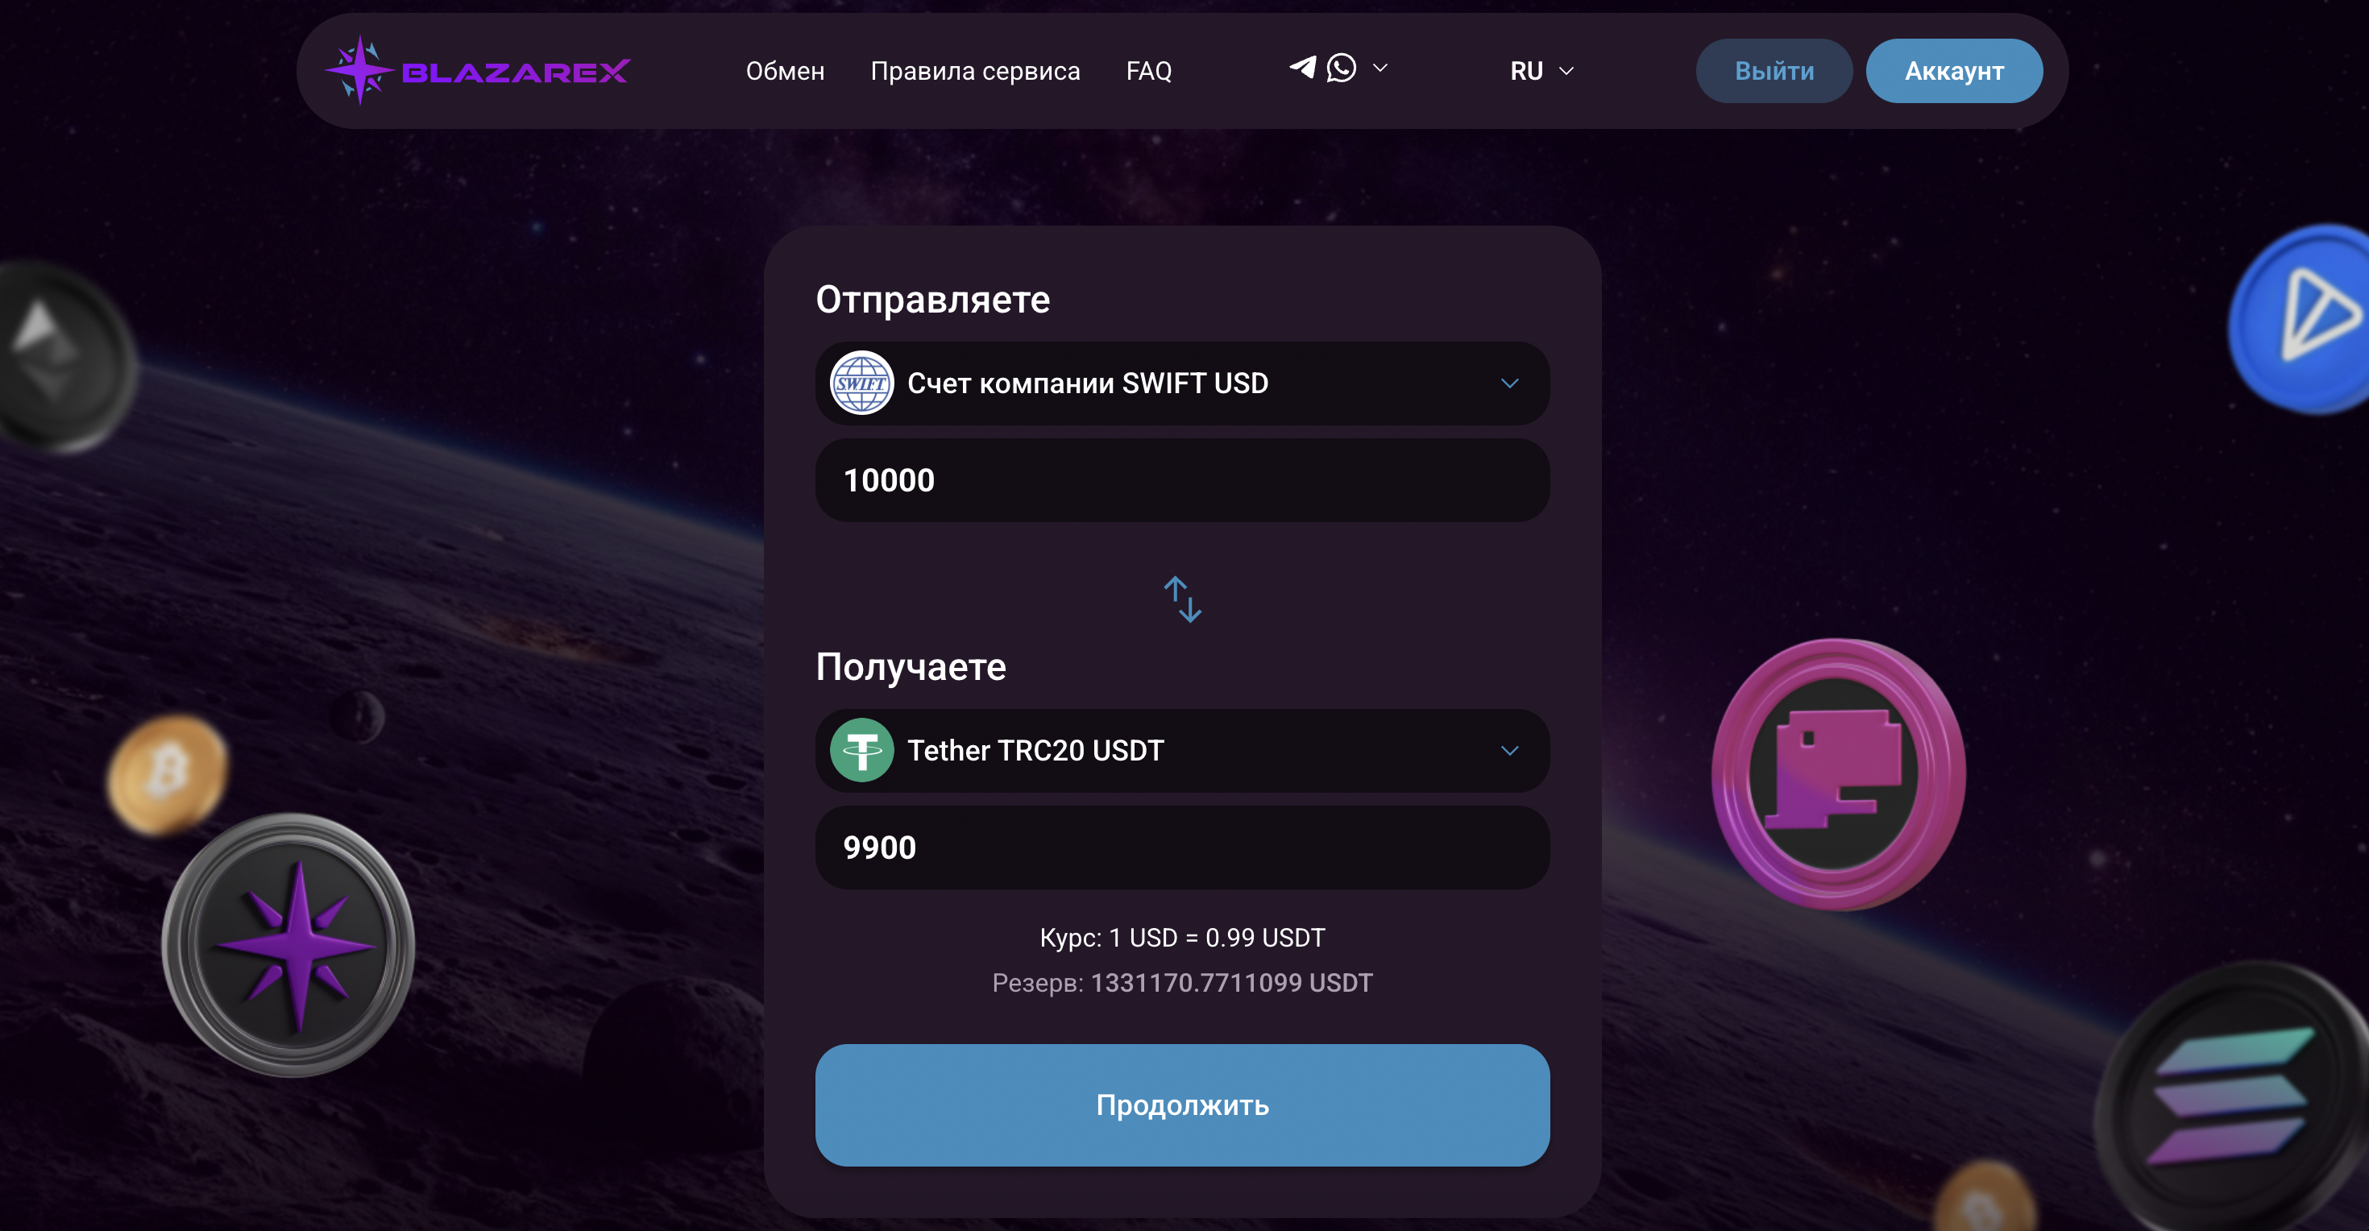Click the SWIFT globe icon

pyautogui.click(x=861, y=383)
